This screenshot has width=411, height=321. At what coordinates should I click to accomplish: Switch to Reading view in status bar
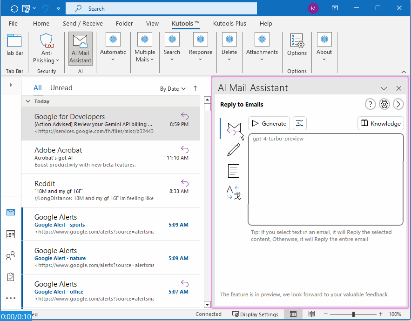point(311,314)
